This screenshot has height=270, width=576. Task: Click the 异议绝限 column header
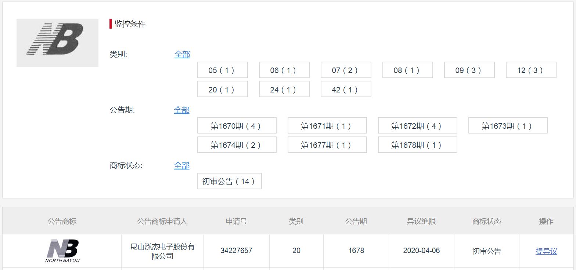(x=421, y=221)
